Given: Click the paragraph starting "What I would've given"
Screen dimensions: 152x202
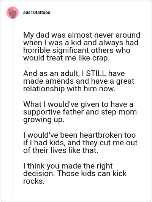Looking at the screenshot, I should (x=80, y=112).
